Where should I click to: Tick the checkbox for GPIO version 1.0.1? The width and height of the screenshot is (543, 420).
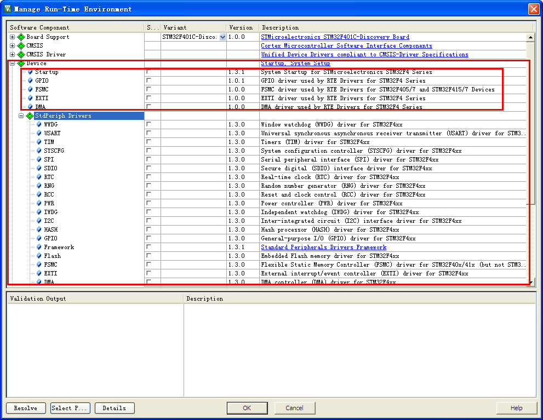coord(149,80)
